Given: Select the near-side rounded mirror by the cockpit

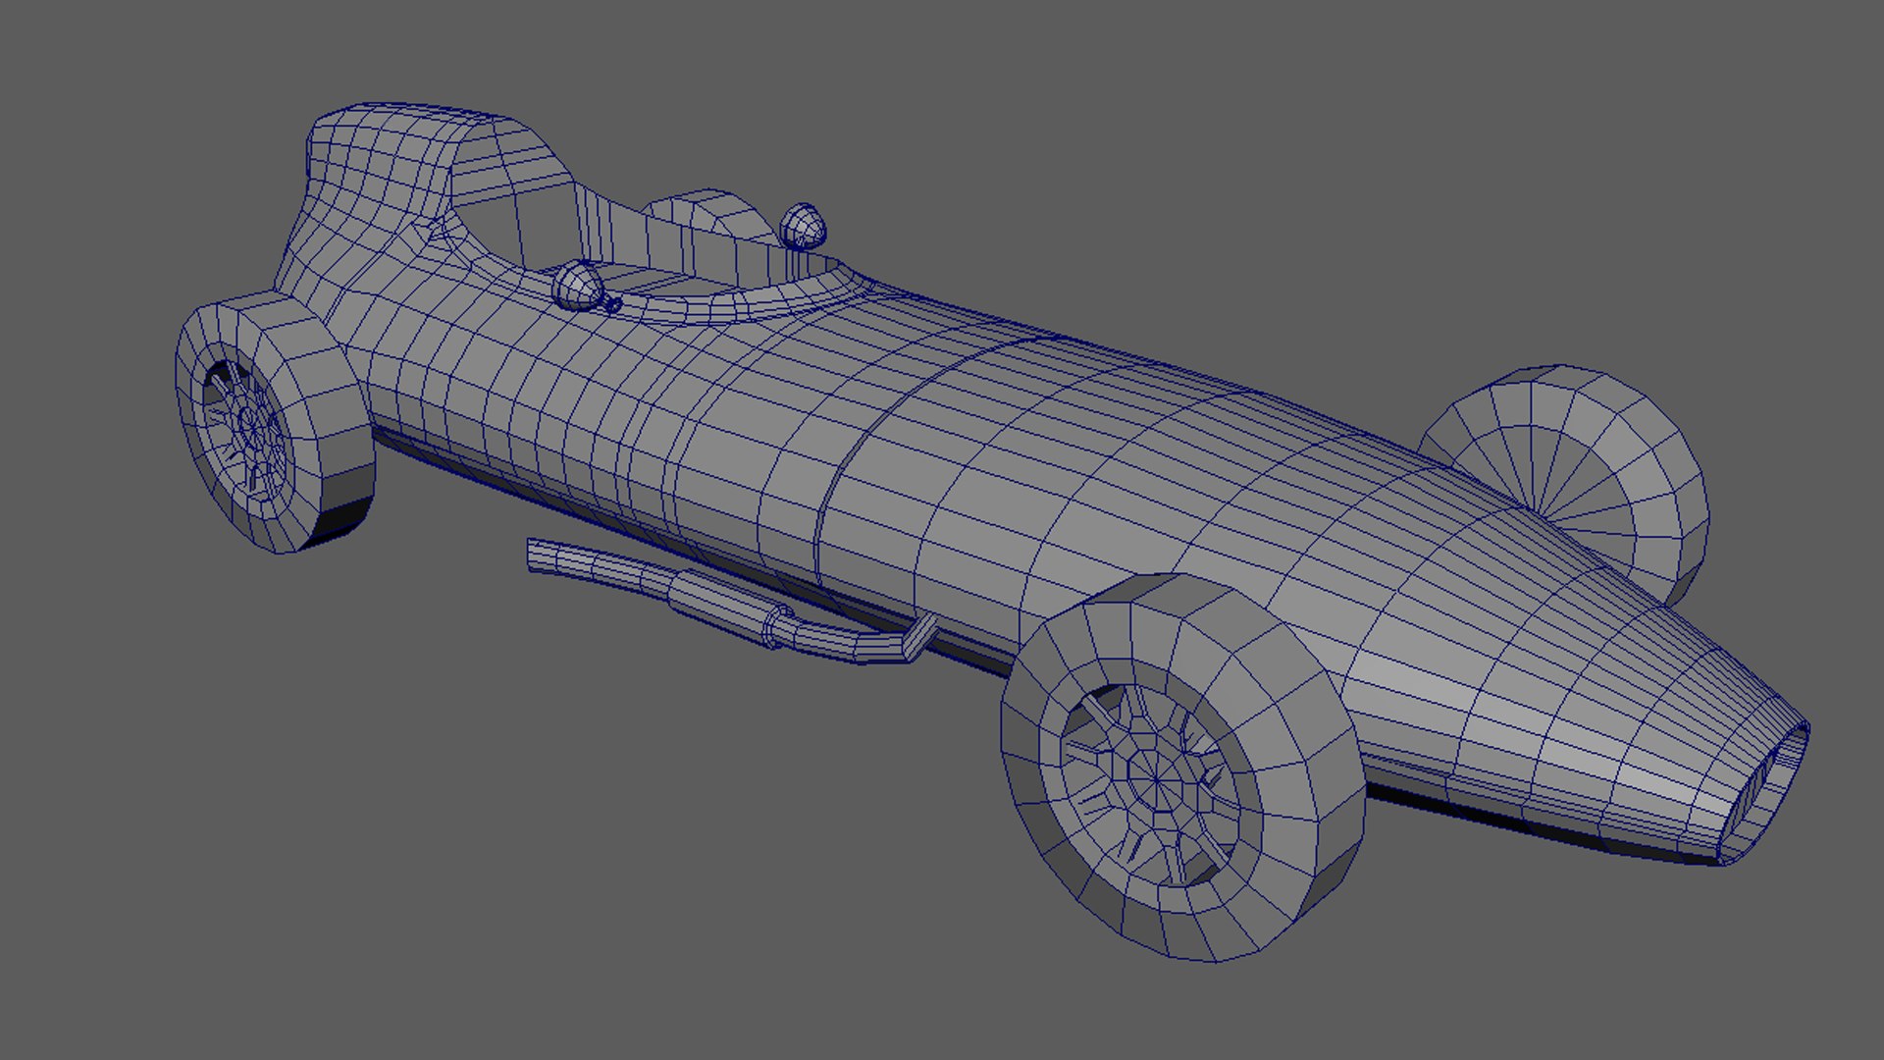Looking at the screenshot, I should (x=577, y=286).
